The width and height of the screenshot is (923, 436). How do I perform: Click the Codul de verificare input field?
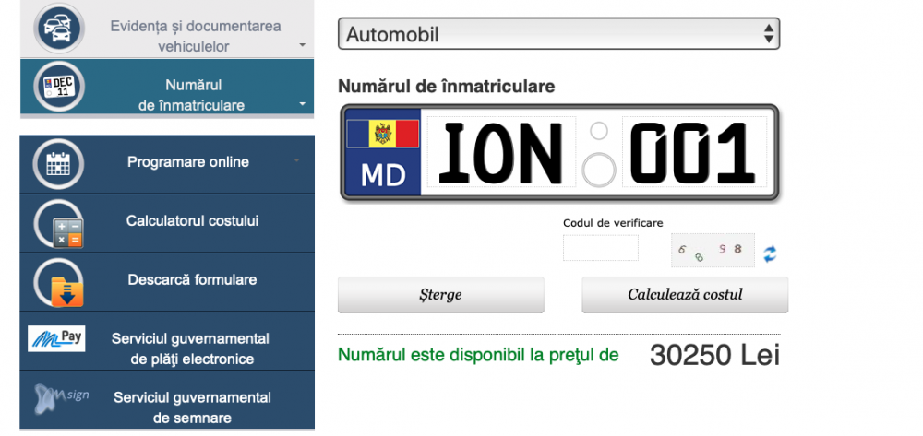point(600,248)
